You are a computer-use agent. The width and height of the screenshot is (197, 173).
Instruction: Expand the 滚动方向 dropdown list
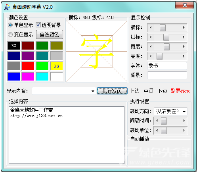pos(184,111)
